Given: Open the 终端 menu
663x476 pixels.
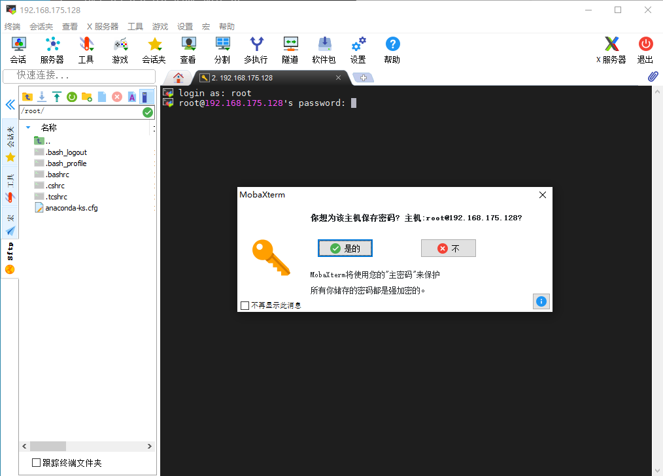Looking at the screenshot, I should pyautogui.click(x=12, y=27).
